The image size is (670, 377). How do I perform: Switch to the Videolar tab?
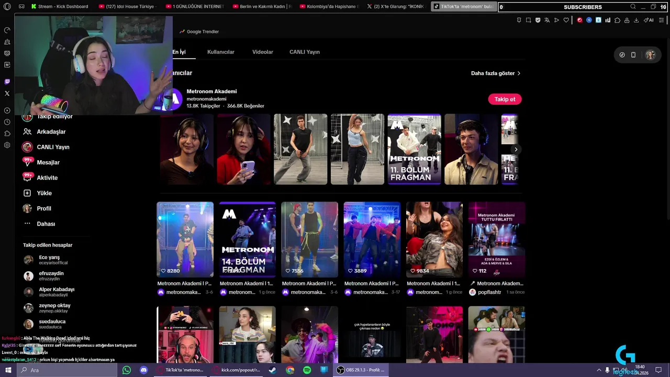(262, 52)
